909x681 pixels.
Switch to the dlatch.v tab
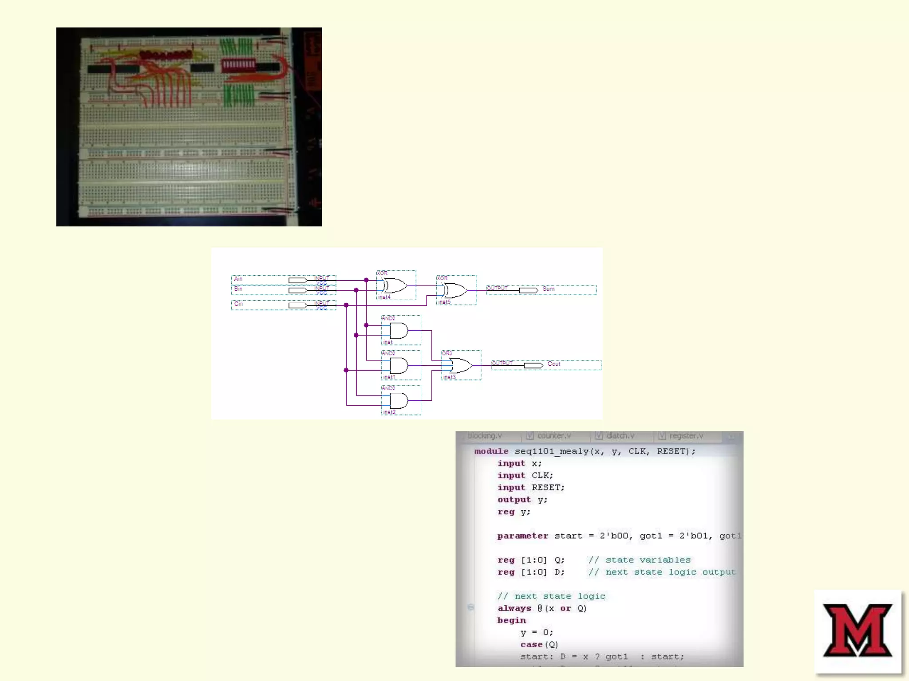[616, 436]
